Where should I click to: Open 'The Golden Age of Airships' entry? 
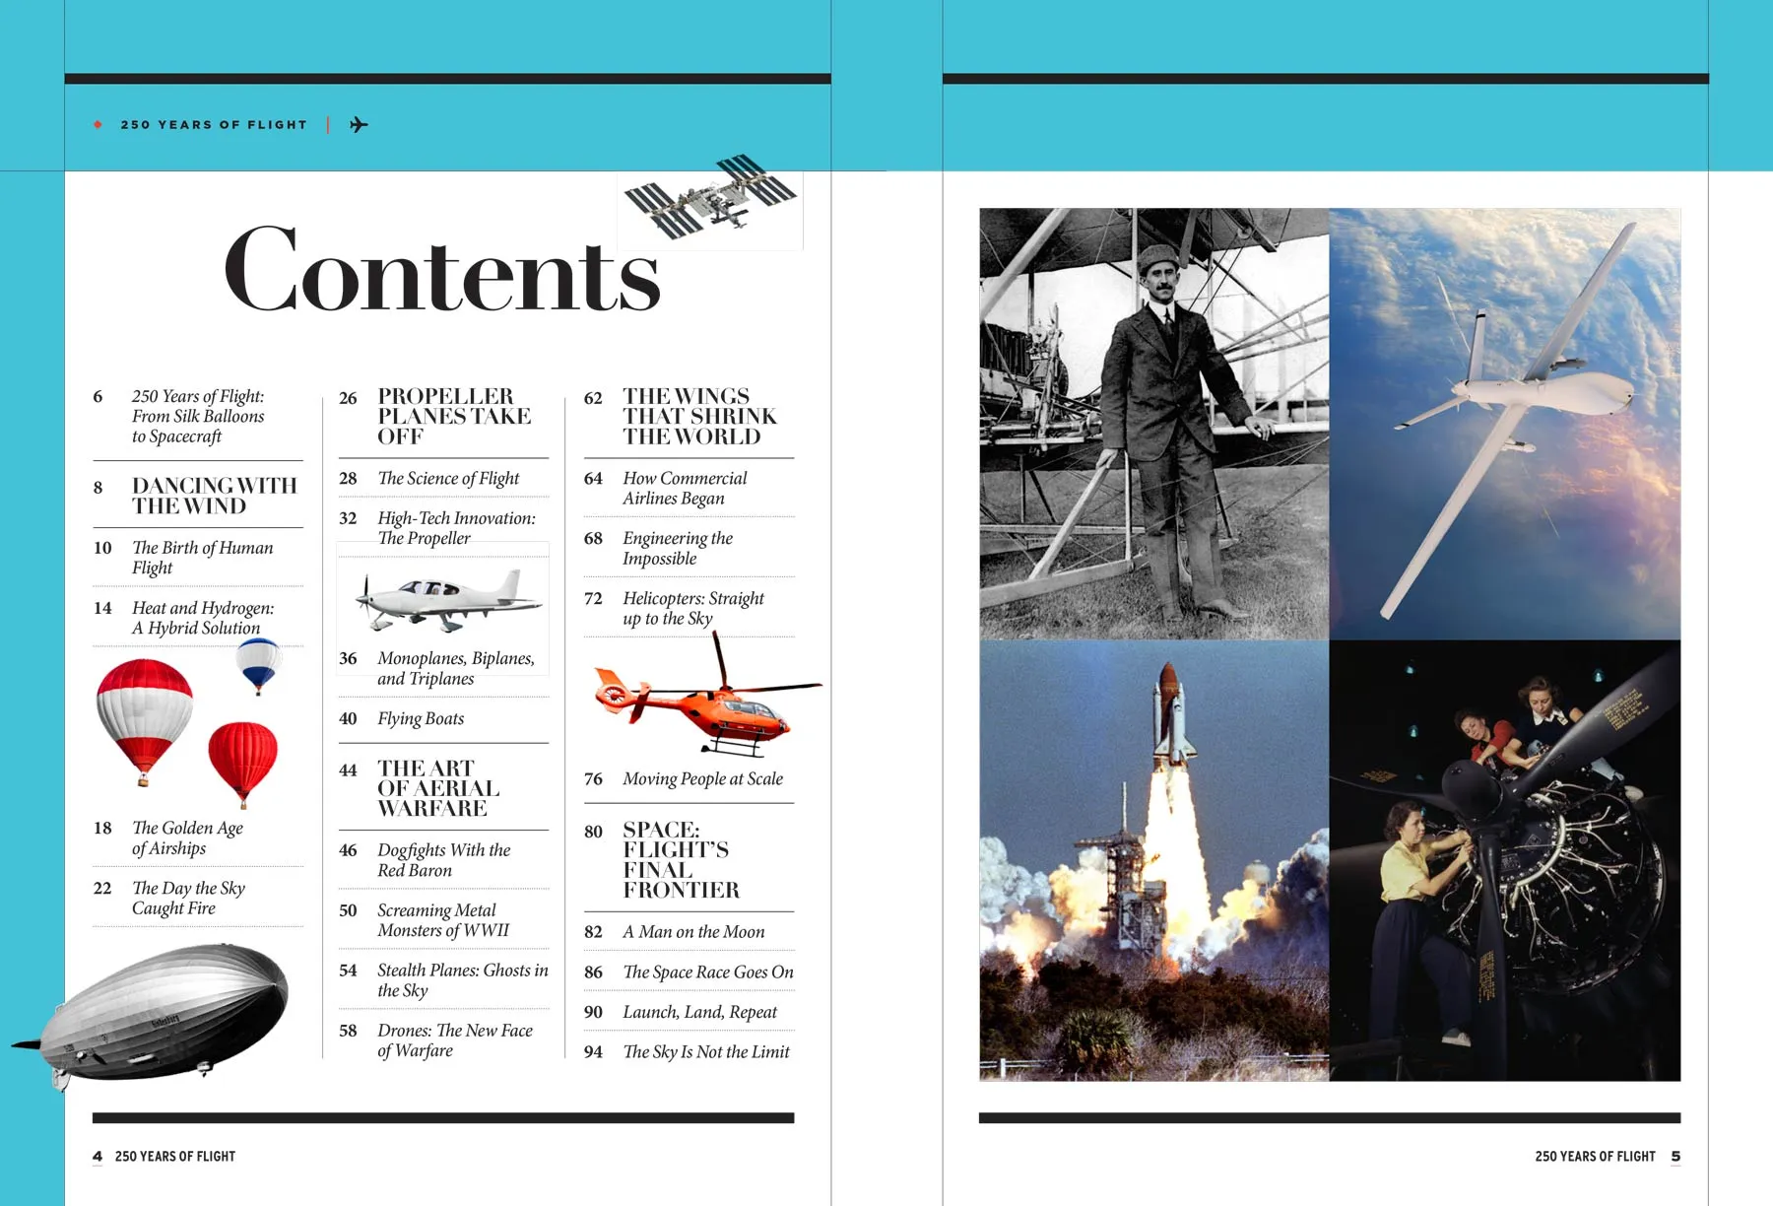click(187, 837)
